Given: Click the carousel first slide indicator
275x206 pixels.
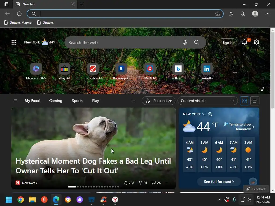Looking at the screenshot, I should point(72,187).
